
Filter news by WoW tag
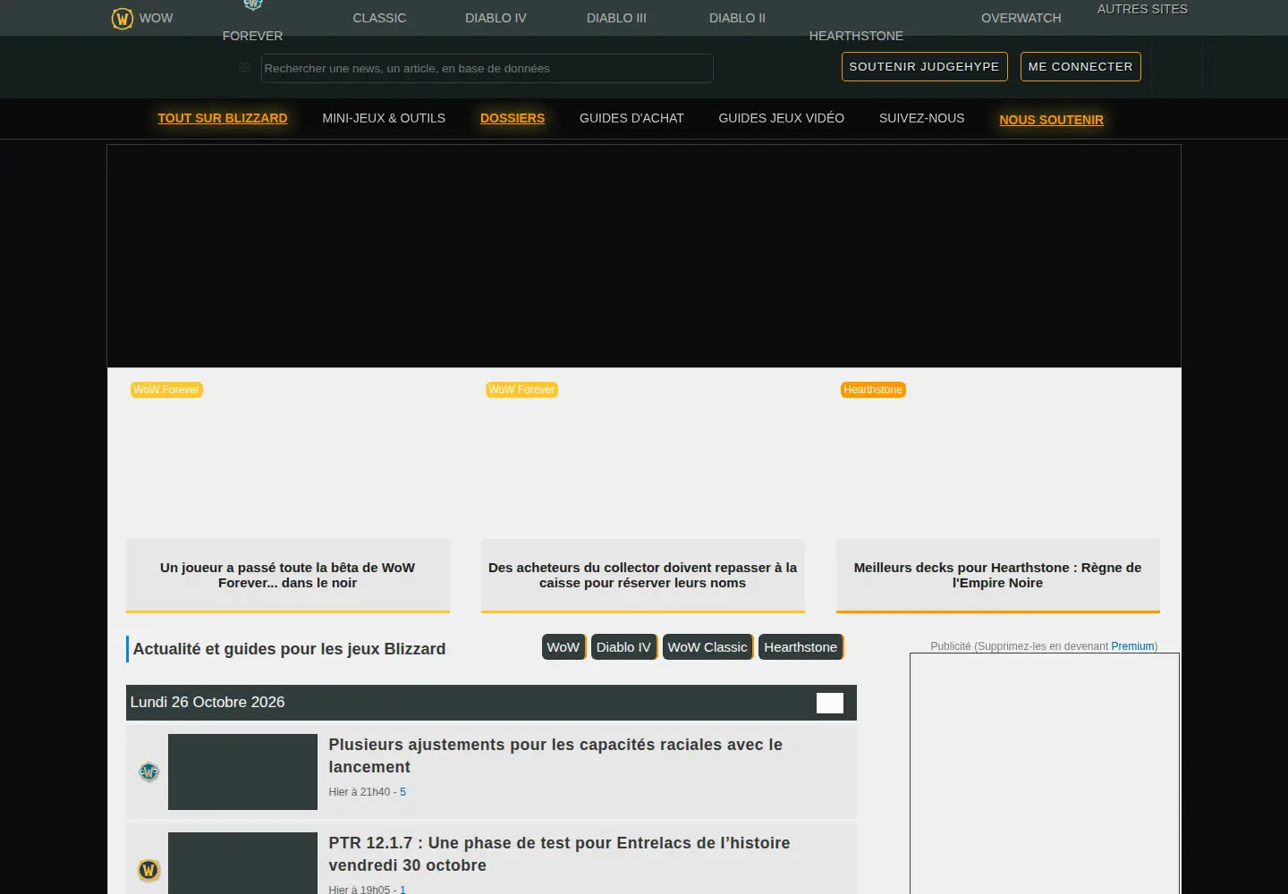[x=563, y=647]
